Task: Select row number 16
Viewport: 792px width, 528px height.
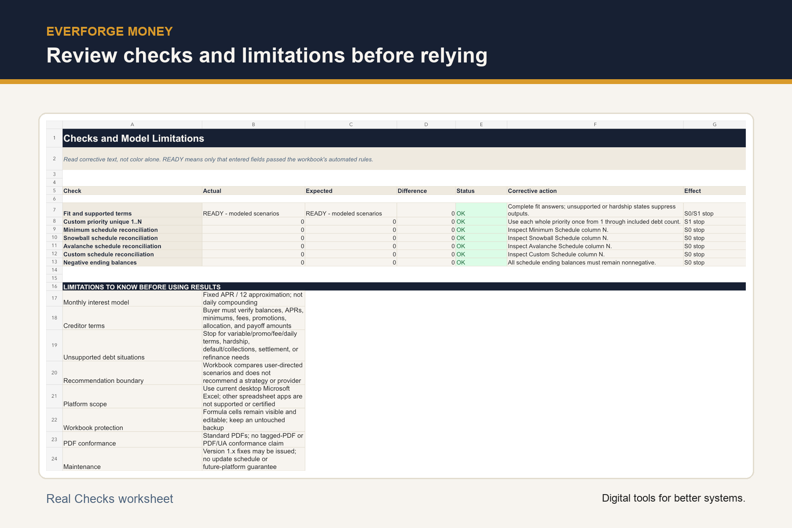Action: click(55, 286)
